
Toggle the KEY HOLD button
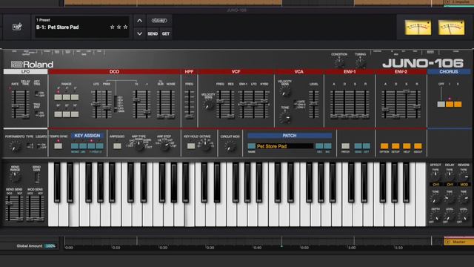(x=191, y=146)
